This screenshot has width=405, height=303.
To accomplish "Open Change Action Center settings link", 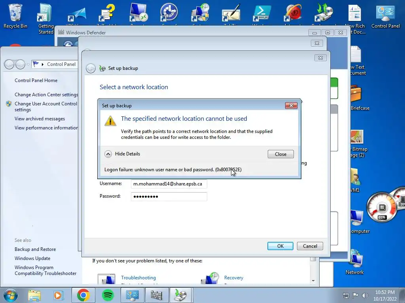I will 46,95.
